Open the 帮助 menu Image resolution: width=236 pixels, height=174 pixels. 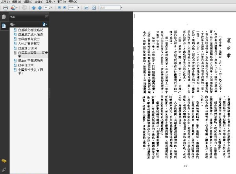pyautogui.click(x=73, y=2)
